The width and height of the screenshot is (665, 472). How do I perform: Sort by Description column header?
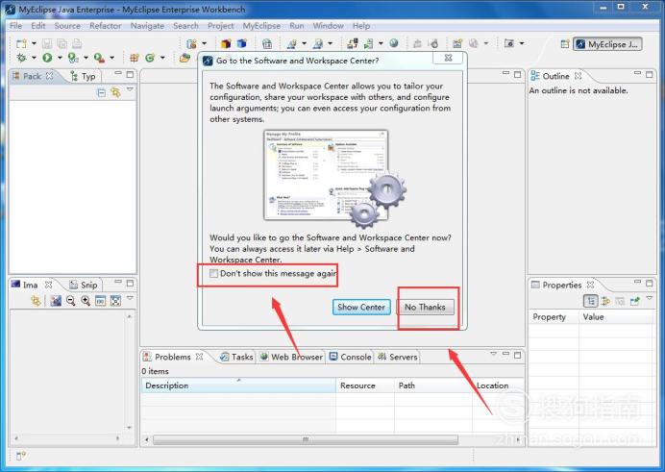pyautogui.click(x=238, y=385)
